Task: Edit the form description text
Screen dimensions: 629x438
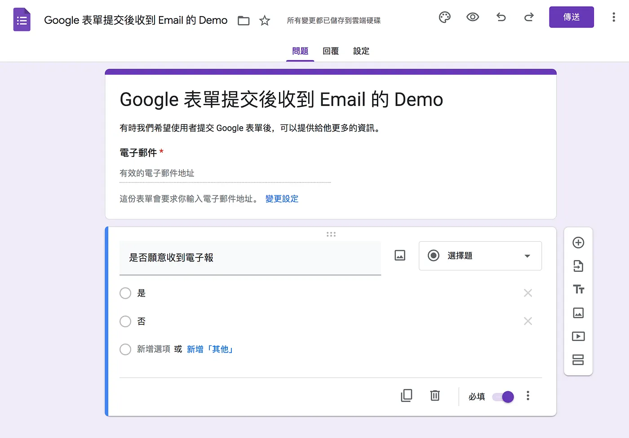Action: tap(251, 128)
